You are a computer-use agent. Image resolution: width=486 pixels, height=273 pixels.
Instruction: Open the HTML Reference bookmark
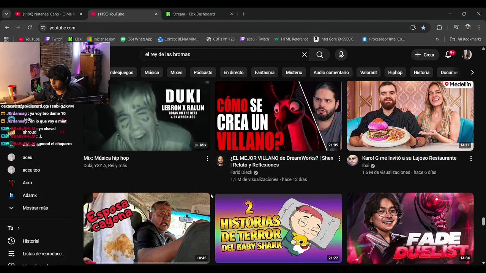(291, 39)
